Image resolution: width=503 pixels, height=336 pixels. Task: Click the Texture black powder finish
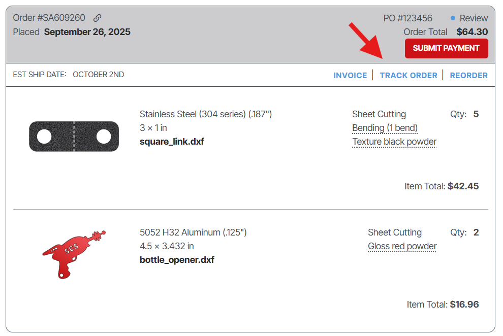click(x=394, y=142)
